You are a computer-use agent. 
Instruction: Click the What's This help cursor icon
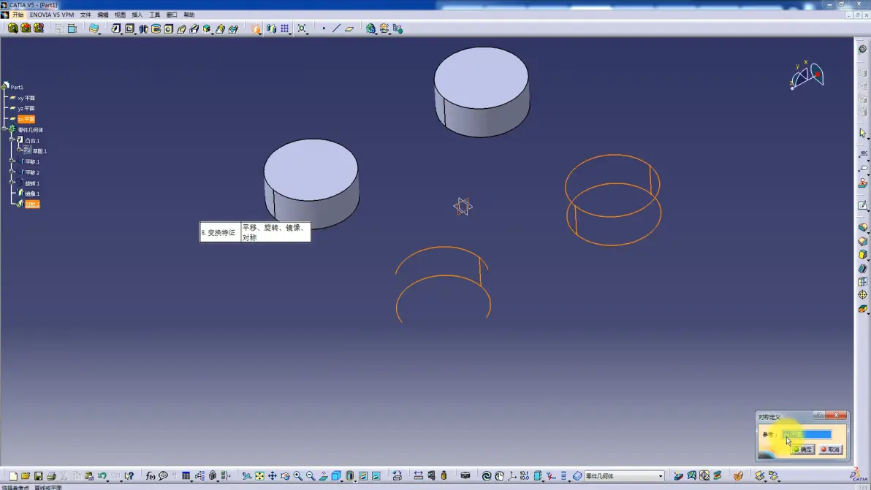point(129,476)
